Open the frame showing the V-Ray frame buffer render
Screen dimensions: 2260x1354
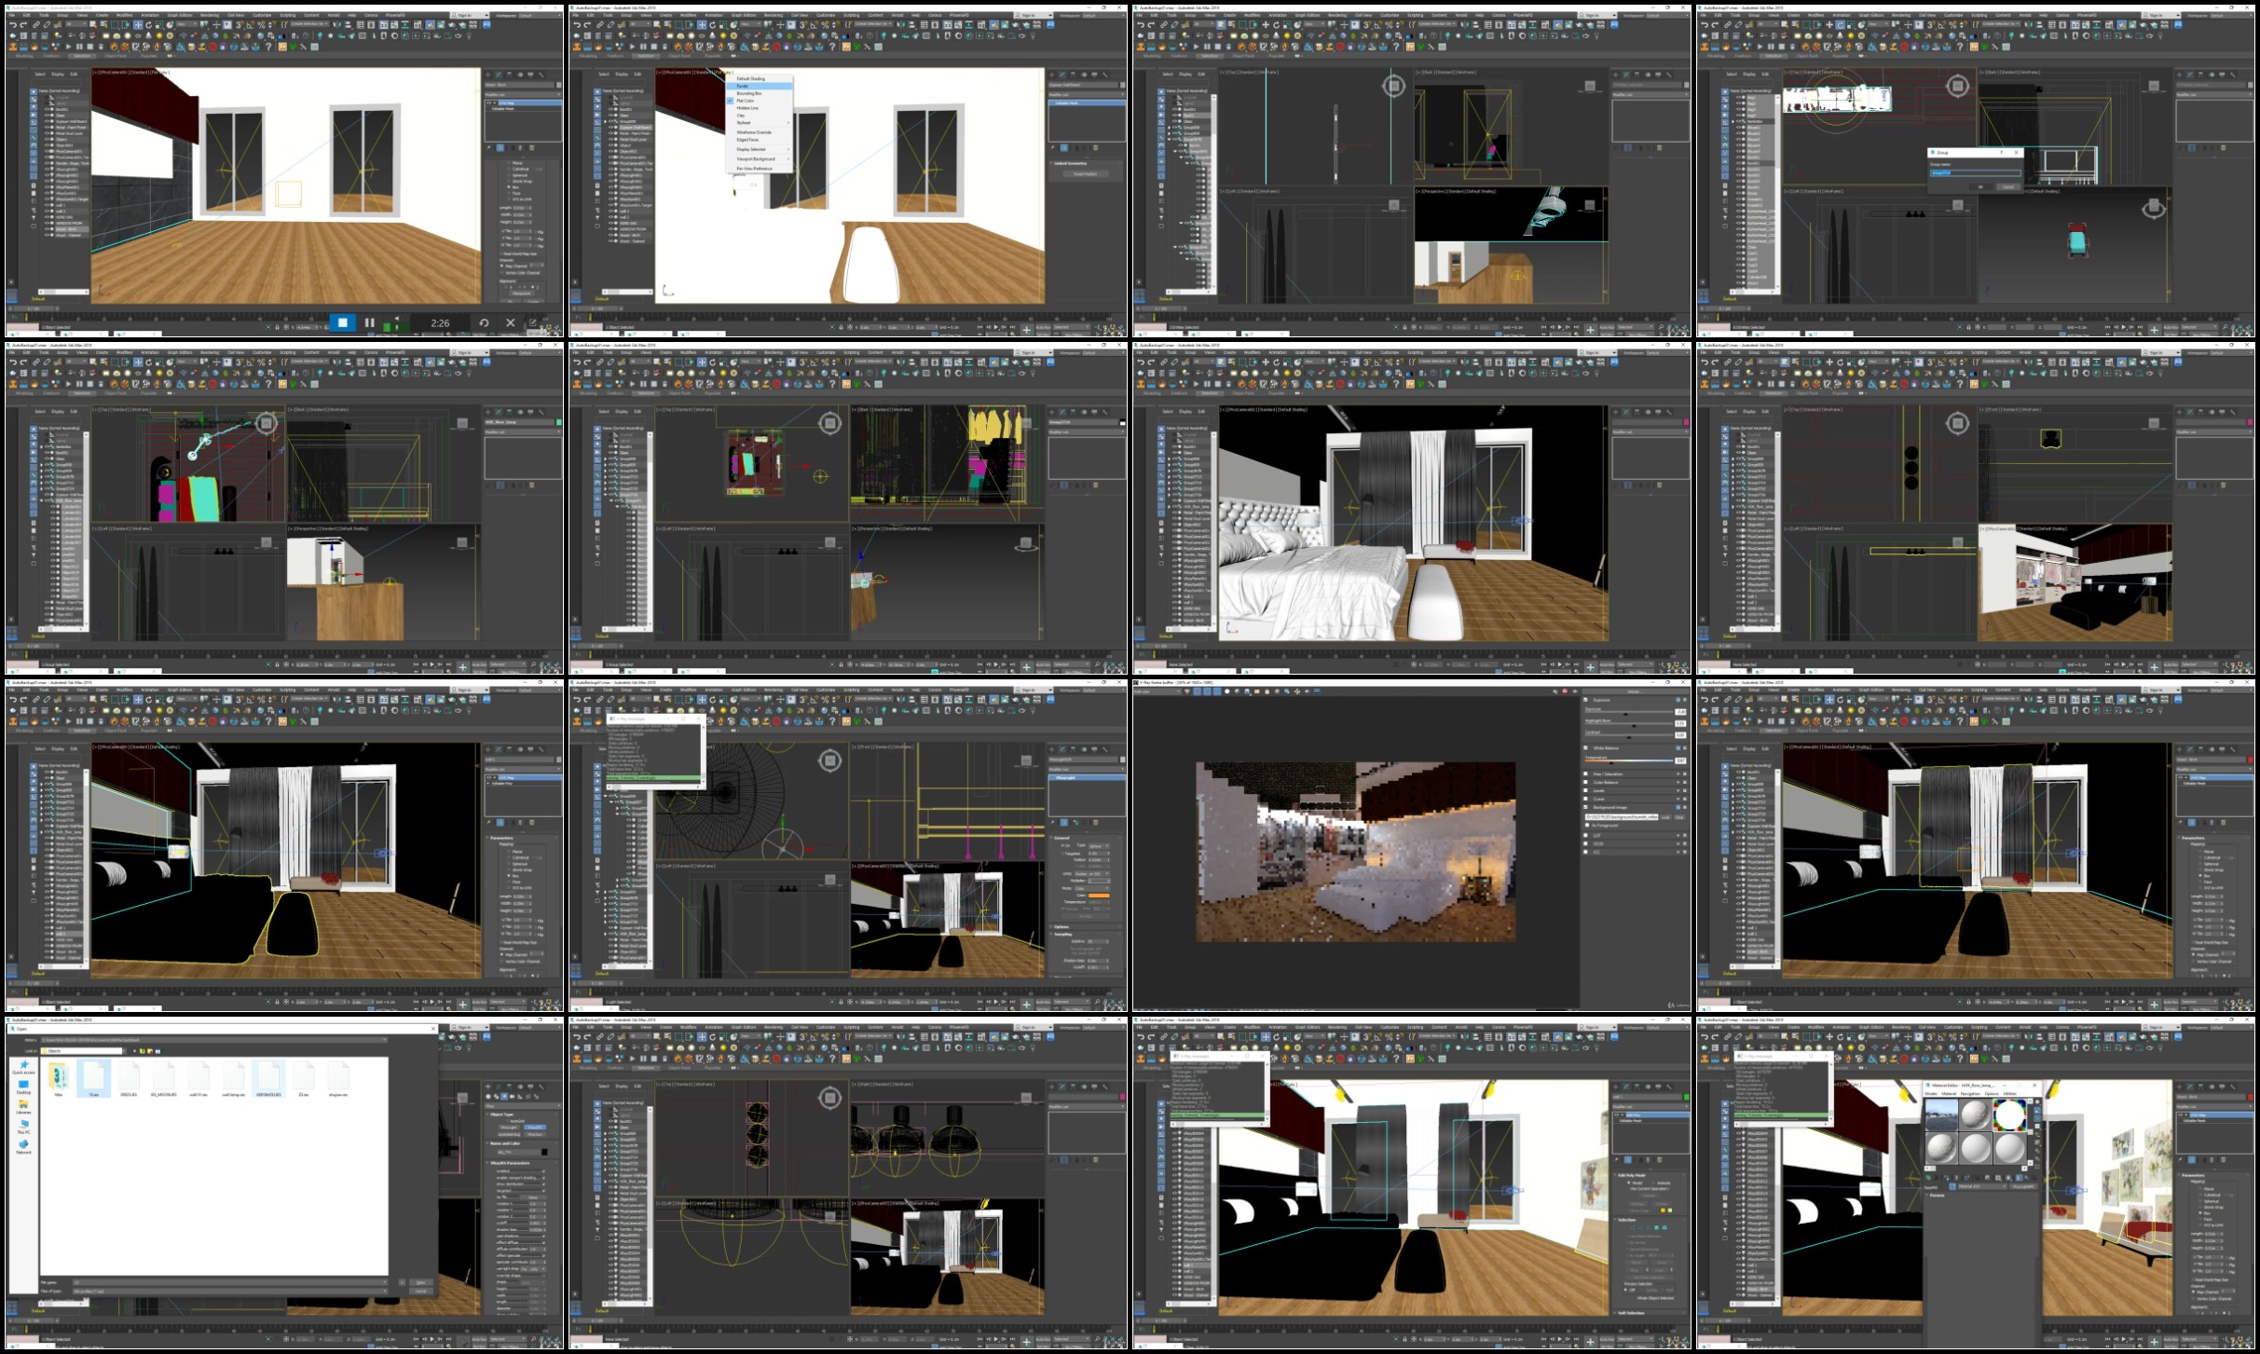pos(1411,844)
